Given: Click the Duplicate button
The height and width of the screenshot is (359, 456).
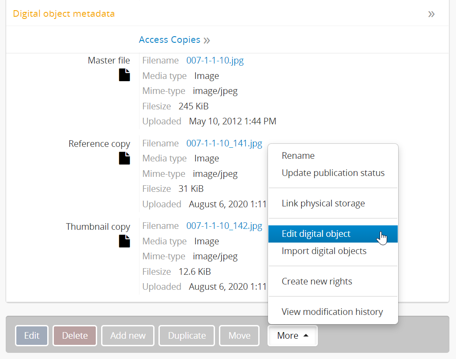Looking at the screenshot, I should [187, 336].
